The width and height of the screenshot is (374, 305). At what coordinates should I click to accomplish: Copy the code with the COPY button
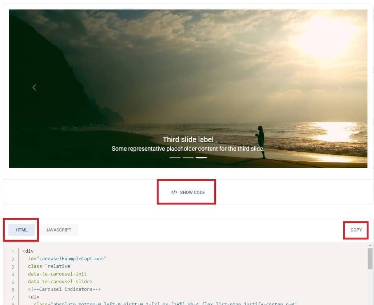356,230
